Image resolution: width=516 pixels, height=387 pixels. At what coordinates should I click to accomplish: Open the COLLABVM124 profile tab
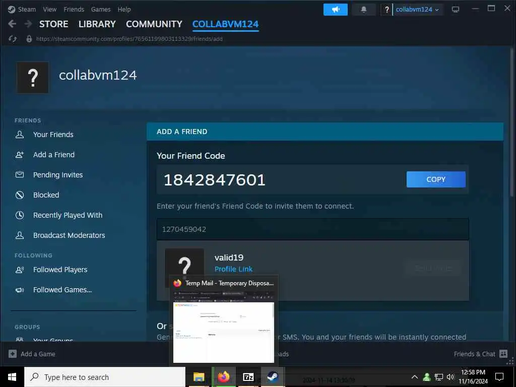click(225, 24)
